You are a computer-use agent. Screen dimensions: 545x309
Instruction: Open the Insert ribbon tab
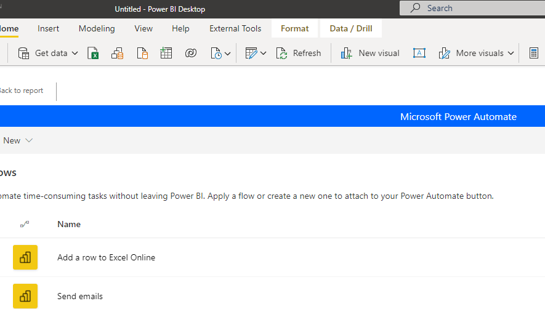click(x=48, y=28)
